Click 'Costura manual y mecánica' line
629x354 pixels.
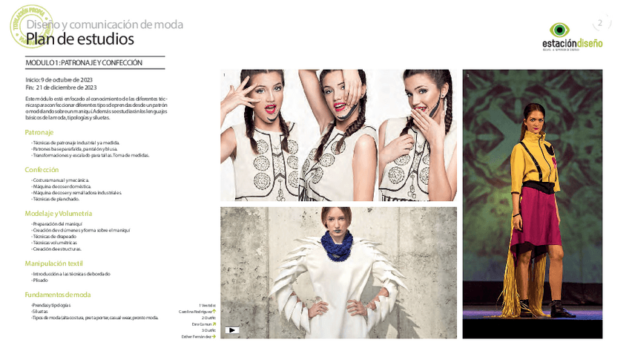coord(60,180)
